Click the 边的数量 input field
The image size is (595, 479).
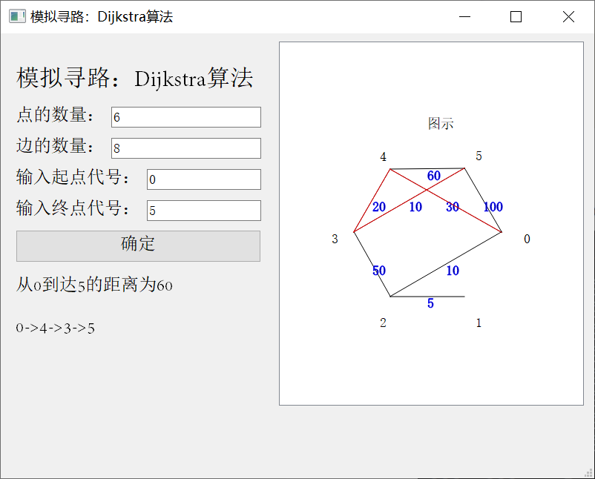[x=186, y=148]
